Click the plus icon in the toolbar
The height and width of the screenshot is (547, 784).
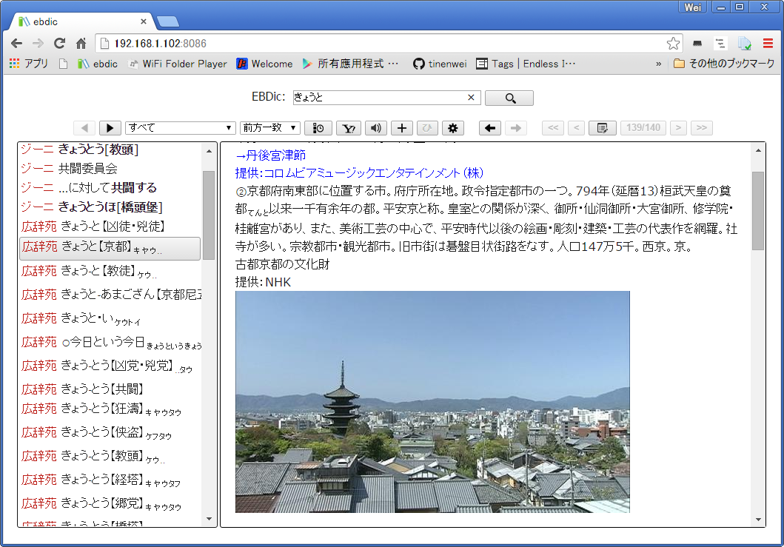(x=401, y=128)
